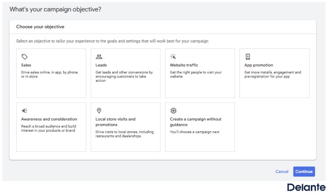Click the Sales price tag icon

[24, 56]
